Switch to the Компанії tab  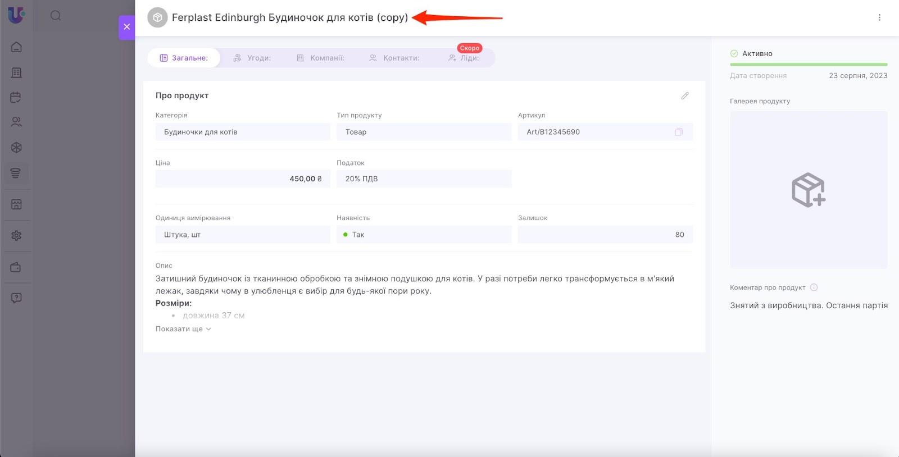point(320,58)
